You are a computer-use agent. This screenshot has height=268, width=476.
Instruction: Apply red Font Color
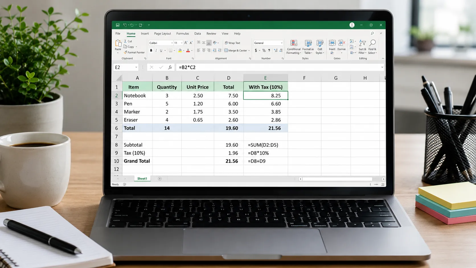[188, 50]
